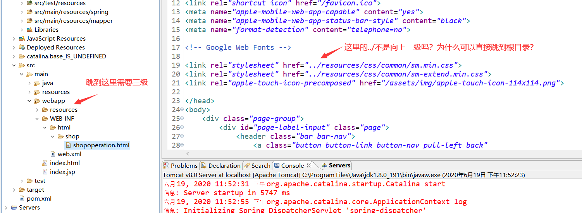
Task: Click the target folder icon
Action: point(22,190)
